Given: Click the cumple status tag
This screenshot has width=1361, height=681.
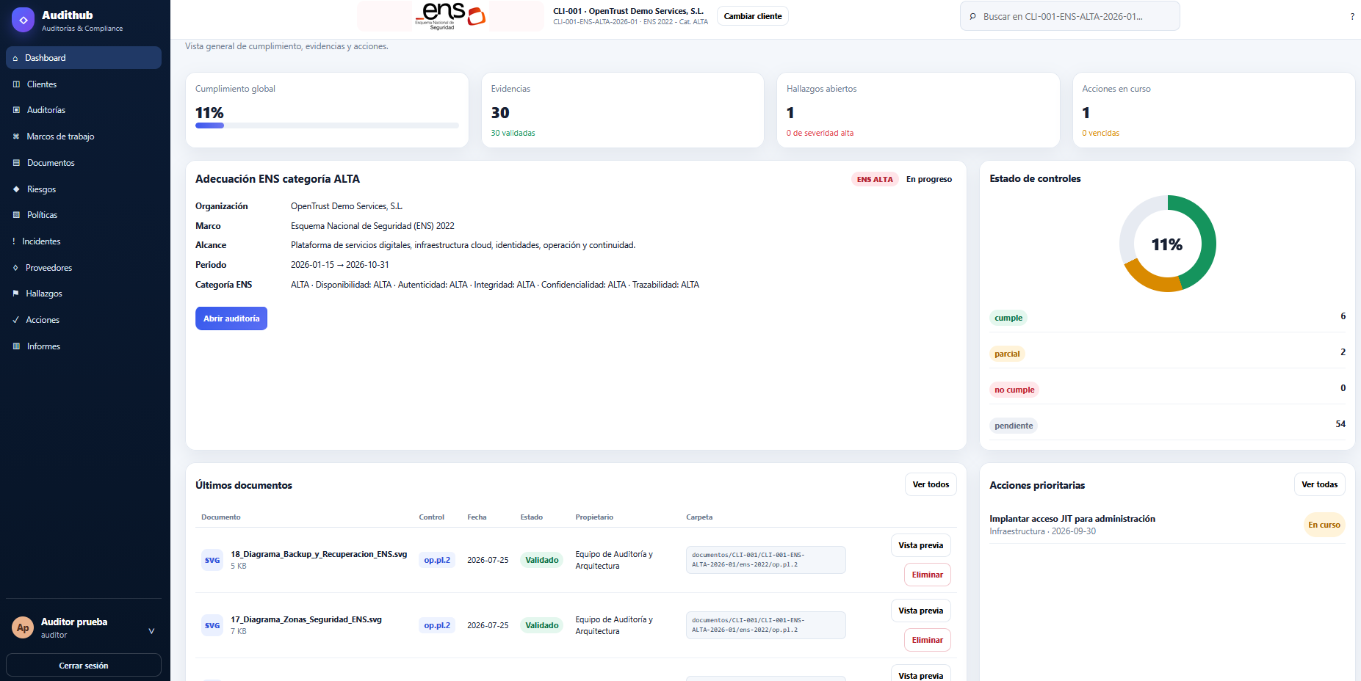Looking at the screenshot, I should [1008, 318].
